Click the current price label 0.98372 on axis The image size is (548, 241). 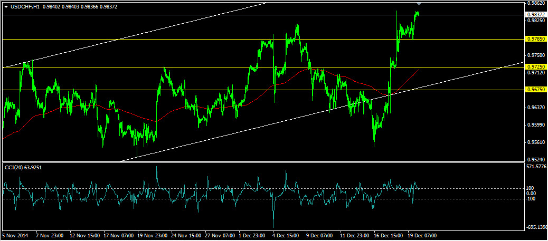coord(536,15)
